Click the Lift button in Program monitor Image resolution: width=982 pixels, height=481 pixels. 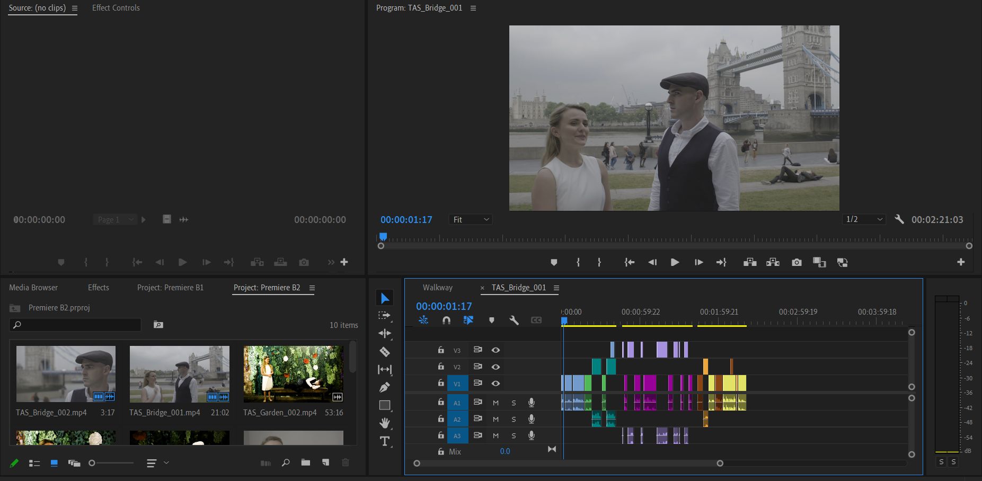[750, 262]
